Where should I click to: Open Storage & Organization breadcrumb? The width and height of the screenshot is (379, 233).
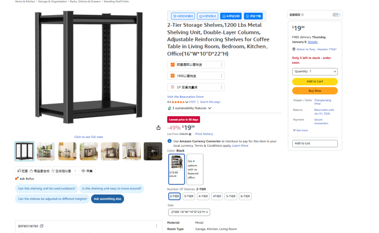pyautogui.click(x=53, y=1)
